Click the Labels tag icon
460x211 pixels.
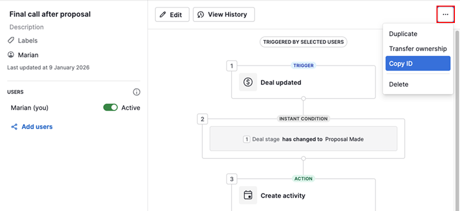click(11, 40)
